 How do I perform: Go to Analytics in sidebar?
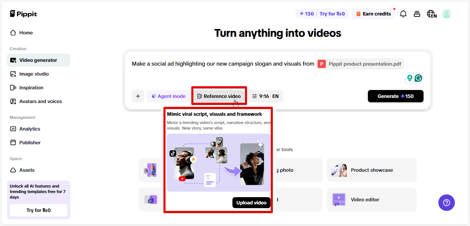point(30,129)
